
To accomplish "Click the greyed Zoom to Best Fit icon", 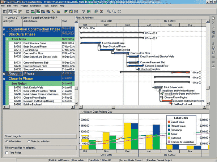I will click(x=119, y=12).
